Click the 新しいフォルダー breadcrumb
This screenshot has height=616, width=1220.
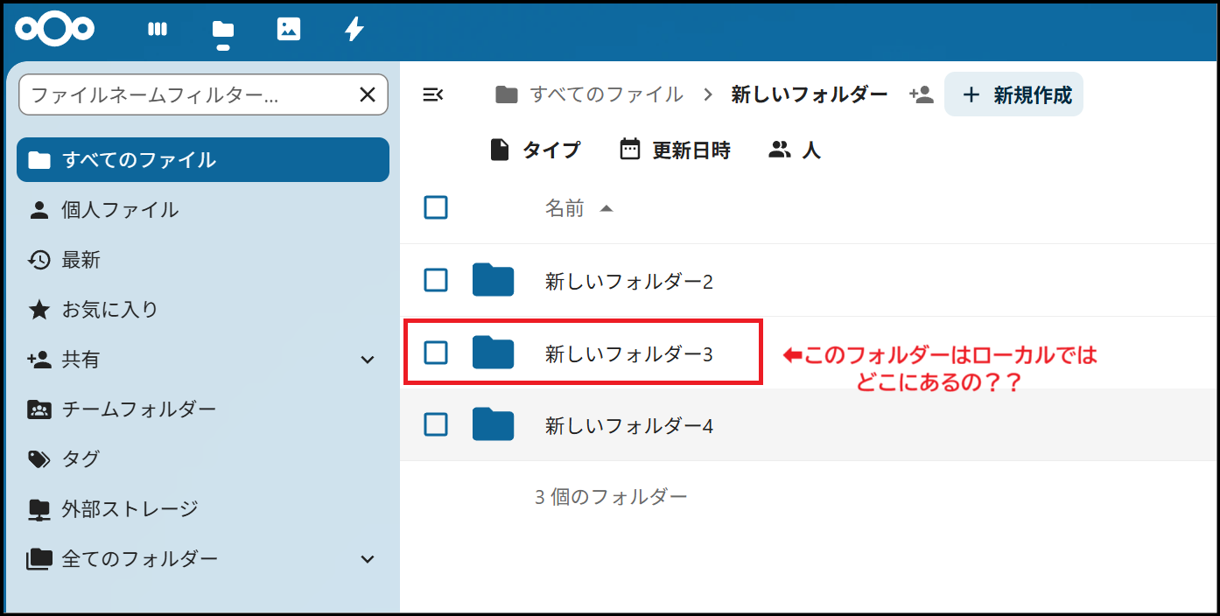pyautogui.click(x=810, y=94)
